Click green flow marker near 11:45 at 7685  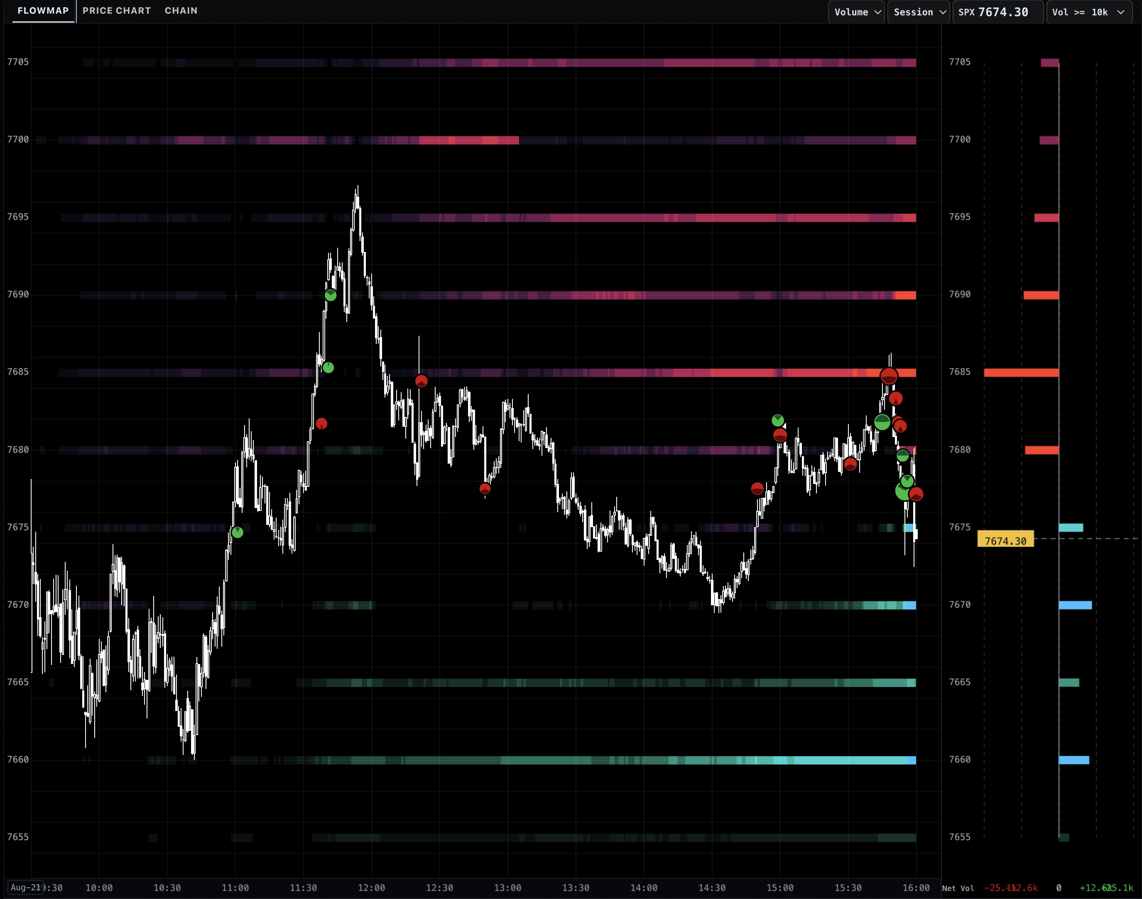pyautogui.click(x=328, y=367)
